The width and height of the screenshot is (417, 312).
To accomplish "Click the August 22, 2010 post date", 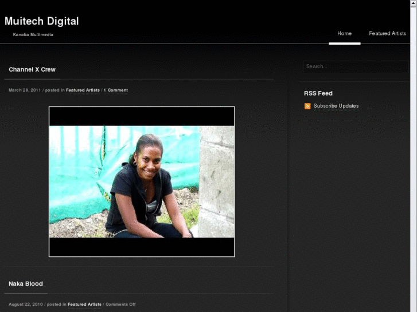I will coord(25,304).
